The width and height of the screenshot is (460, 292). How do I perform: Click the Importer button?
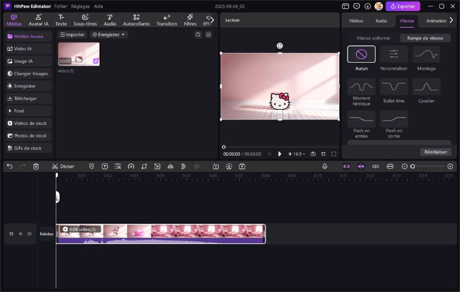click(x=73, y=35)
